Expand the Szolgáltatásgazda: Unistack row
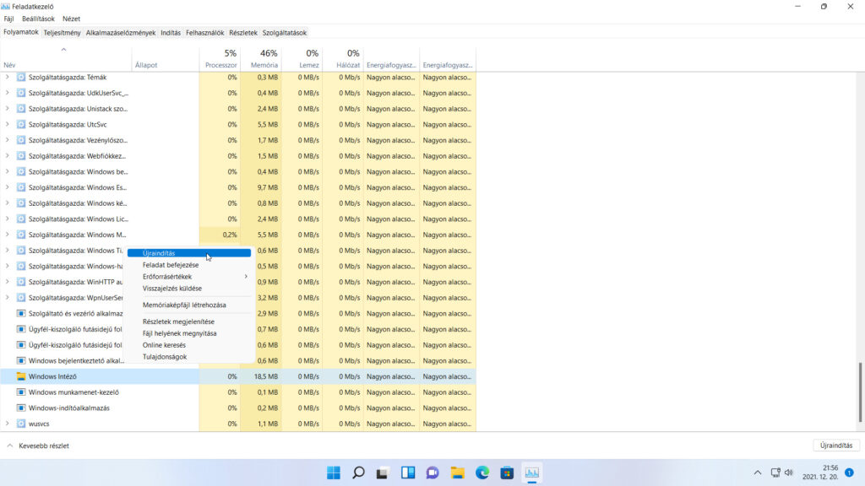Viewport: 865px width, 486px height. (x=7, y=109)
